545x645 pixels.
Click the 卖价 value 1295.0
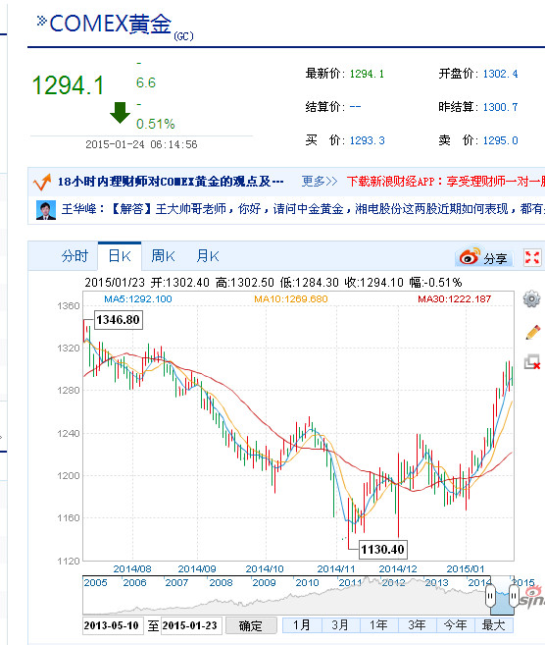click(500, 140)
